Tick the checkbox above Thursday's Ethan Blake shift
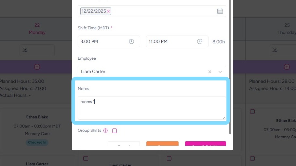 (252, 112)
